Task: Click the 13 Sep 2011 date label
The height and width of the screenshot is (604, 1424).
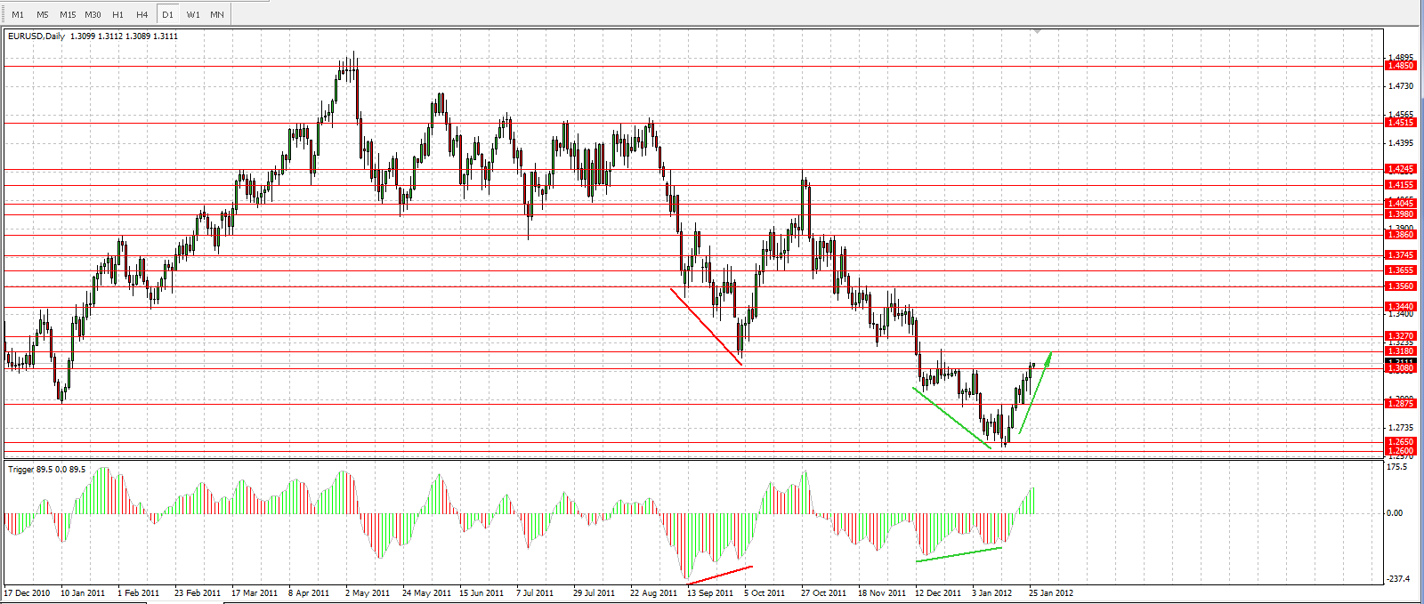Action: click(710, 593)
